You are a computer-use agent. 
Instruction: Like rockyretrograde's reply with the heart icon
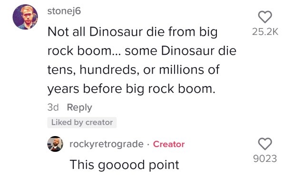tap(265, 144)
